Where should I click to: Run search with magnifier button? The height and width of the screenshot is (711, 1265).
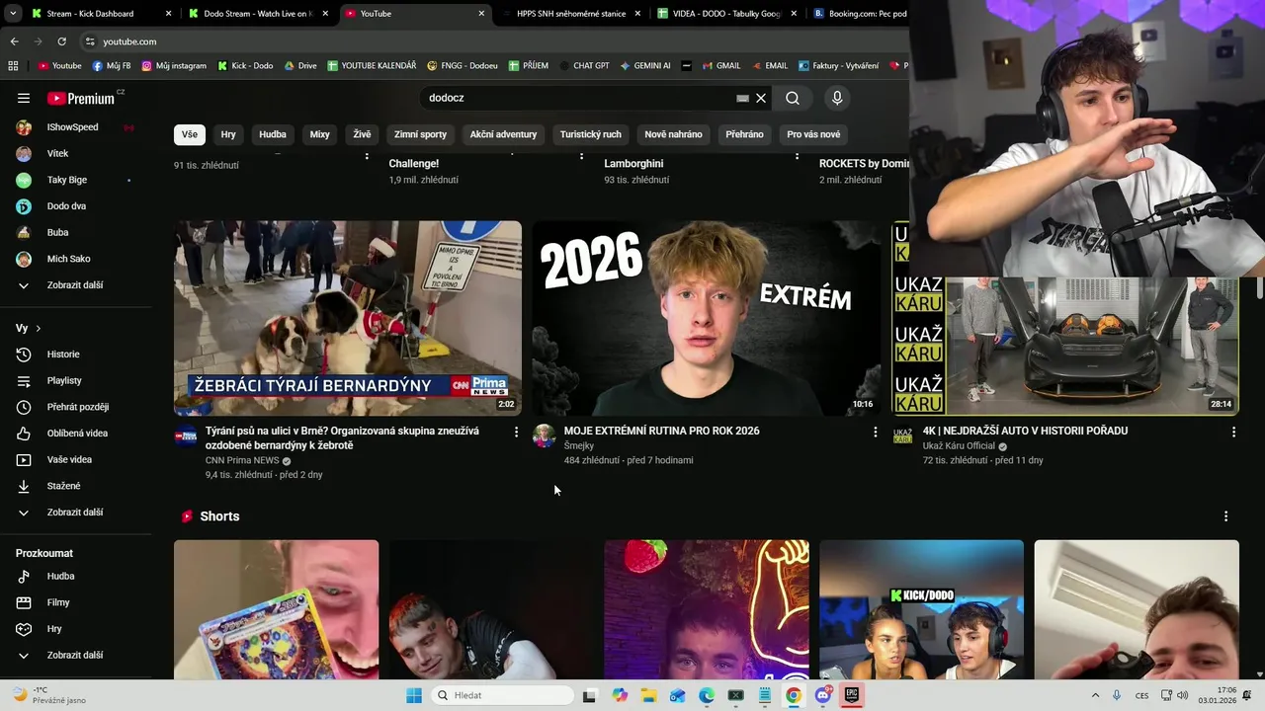pyautogui.click(x=793, y=98)
